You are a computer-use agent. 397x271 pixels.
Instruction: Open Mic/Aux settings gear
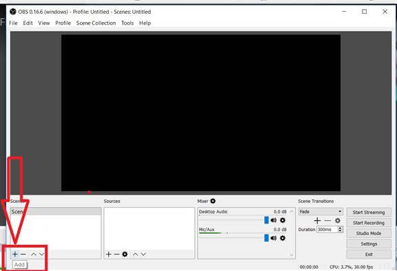[x=283, y=238]
